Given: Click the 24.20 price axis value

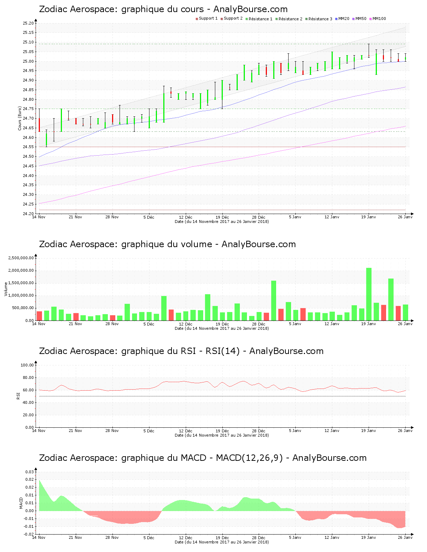Looking at the screenshot, I should coord(28,214).
